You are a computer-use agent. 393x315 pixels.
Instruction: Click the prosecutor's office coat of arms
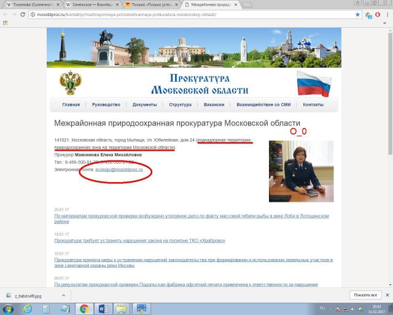point(71,82)
